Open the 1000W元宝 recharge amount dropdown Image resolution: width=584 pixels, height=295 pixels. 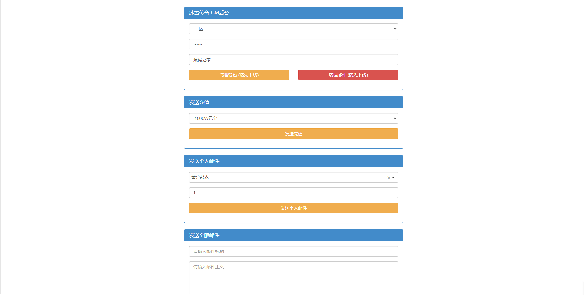294,118
